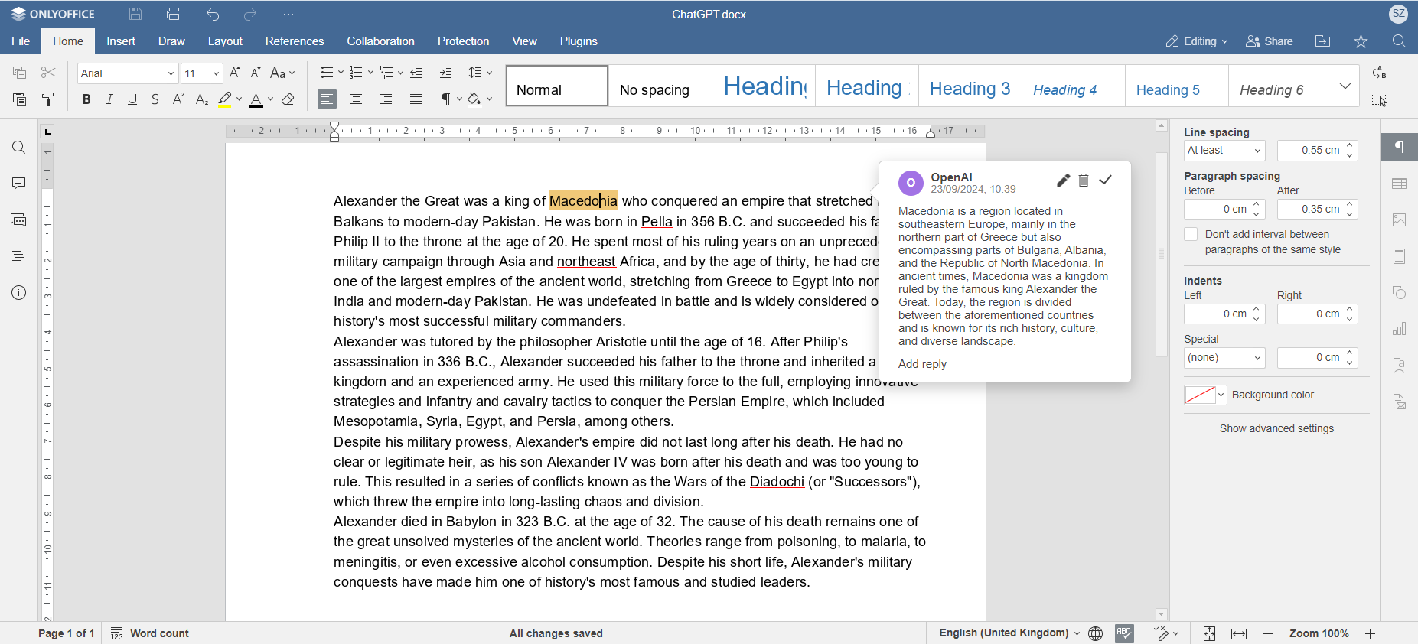The width and height of the screenshot is (1418, 644).
Task: Toggle spell checking in status bar
Action: click(x=1124, y=633)
